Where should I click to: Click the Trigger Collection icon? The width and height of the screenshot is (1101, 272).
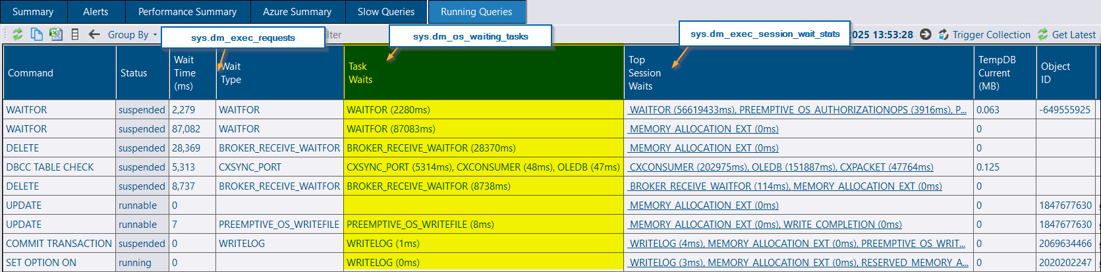click(944, 34)
